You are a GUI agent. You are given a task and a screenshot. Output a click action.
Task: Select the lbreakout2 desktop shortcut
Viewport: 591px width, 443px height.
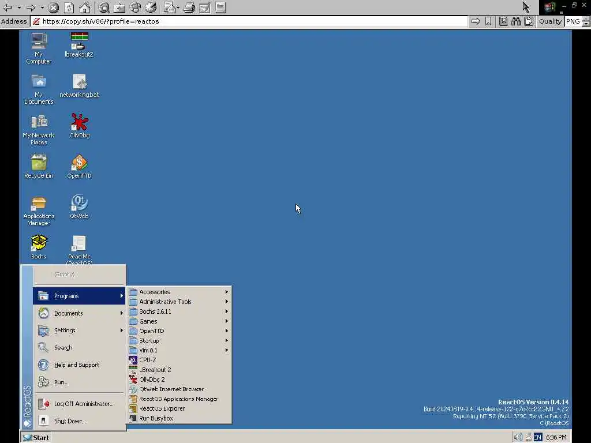79,45
